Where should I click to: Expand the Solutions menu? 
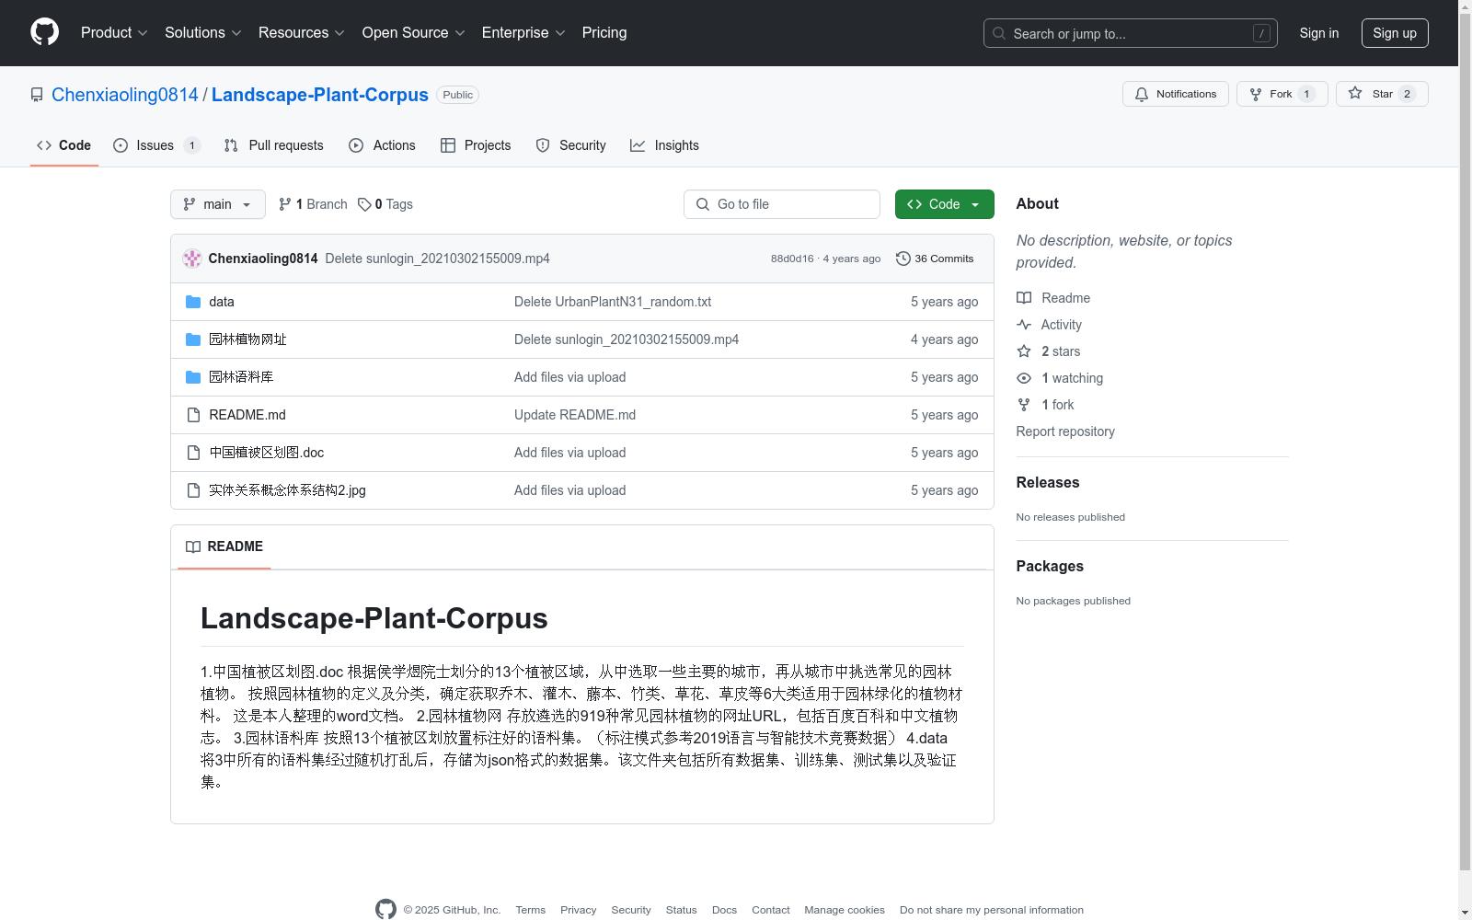(203, 32)
